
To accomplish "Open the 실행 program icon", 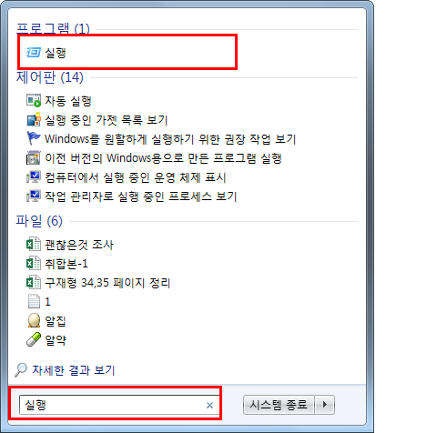I will coord(33,53).
